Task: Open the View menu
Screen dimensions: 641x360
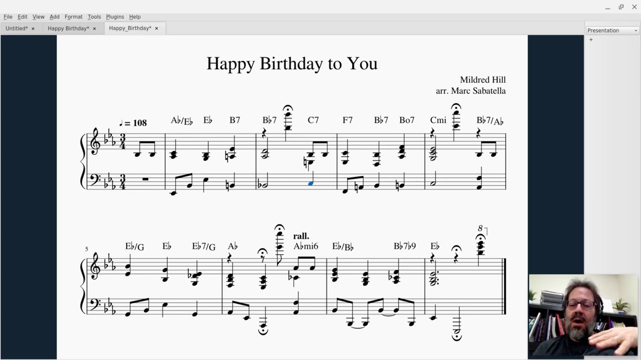Action: (x=39, y=16)
